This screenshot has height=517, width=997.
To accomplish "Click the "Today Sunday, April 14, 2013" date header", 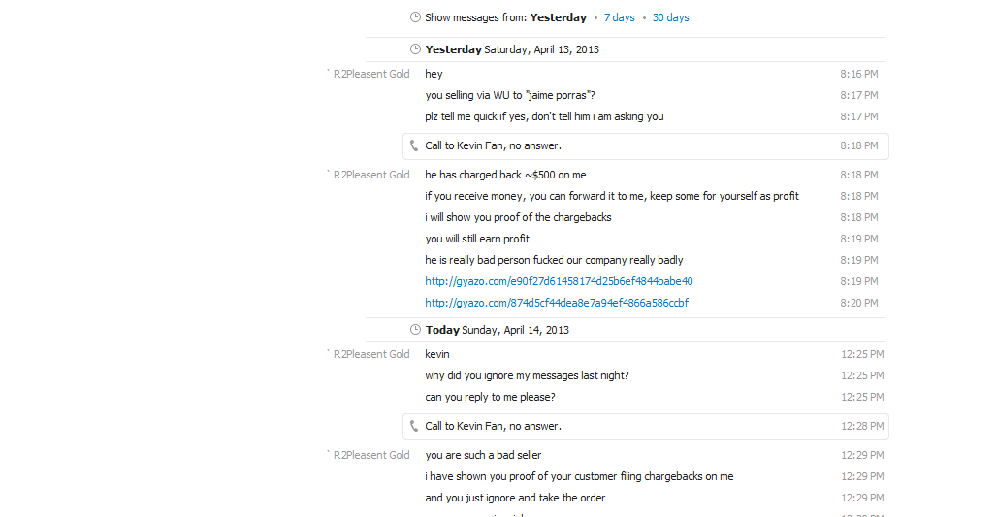I will (497, 330).
